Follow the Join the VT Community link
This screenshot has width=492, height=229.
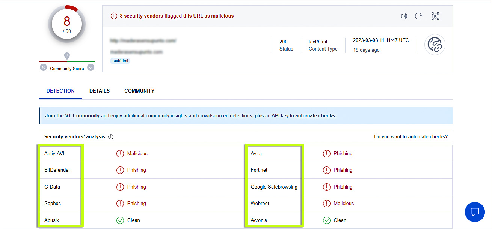(72, 115)
